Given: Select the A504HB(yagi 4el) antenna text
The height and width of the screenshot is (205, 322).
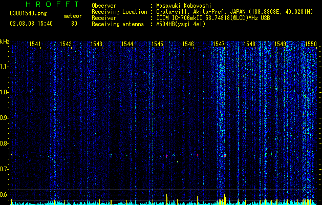Looking at the screenshot, I should click(181, 24).
